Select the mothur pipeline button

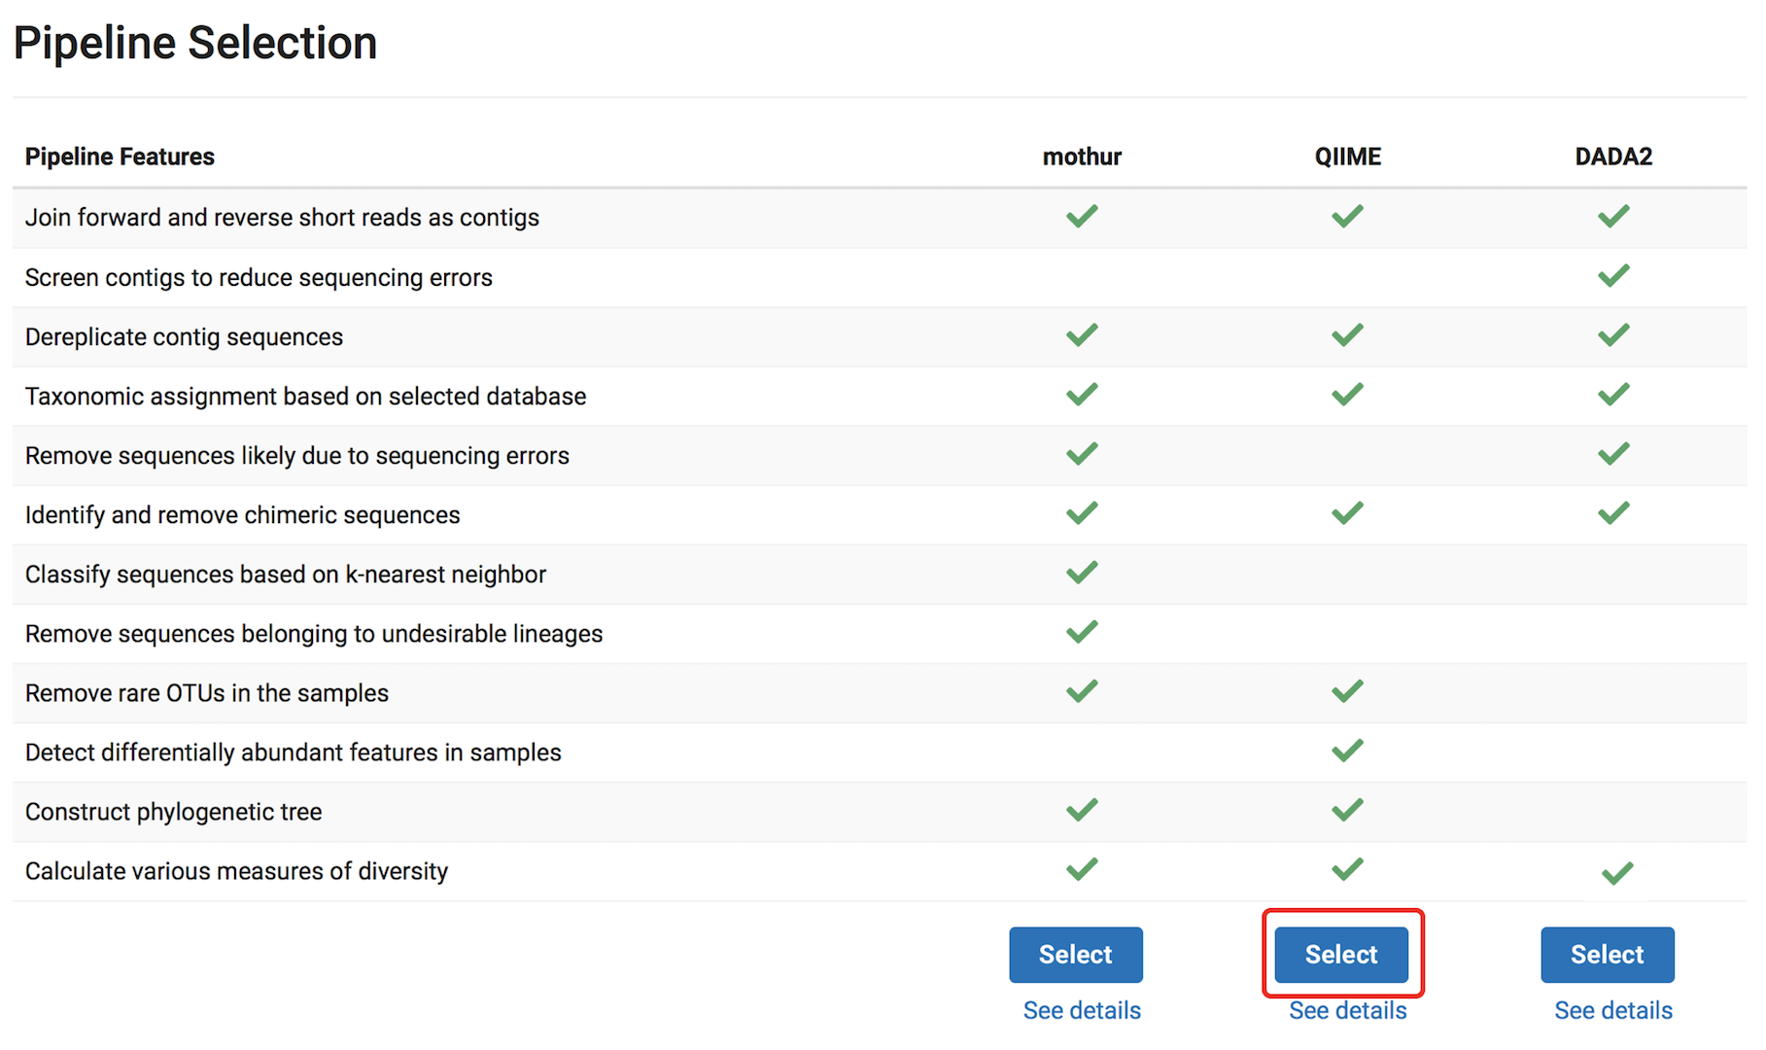coord(1075,955)
